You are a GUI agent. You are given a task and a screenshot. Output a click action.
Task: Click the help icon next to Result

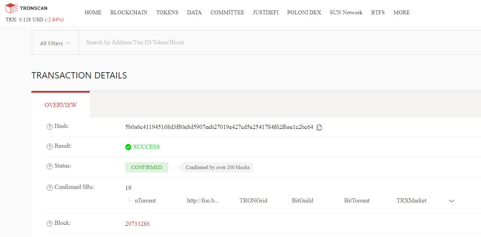pos(49,146)
